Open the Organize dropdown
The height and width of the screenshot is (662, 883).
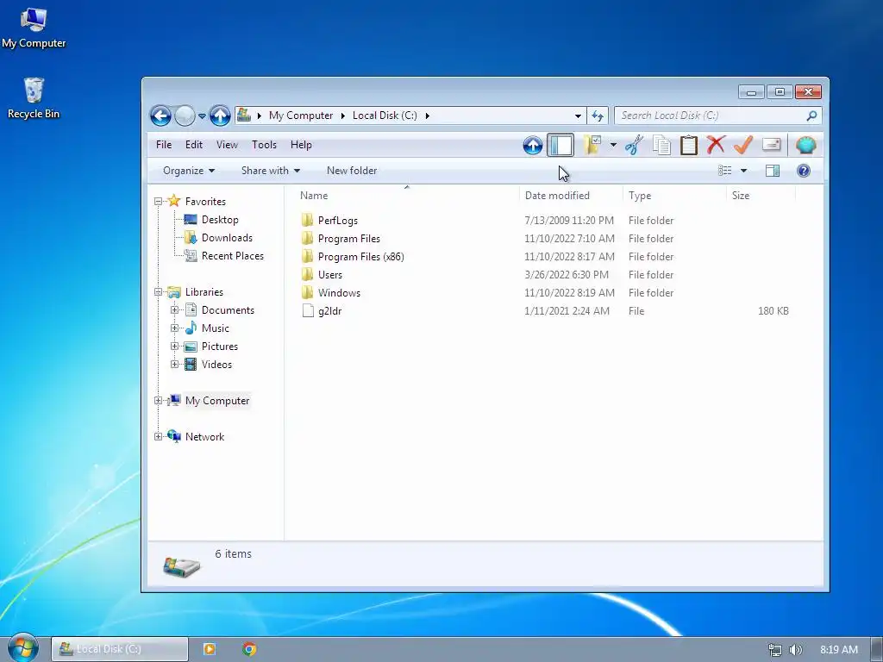pyautogui.click(x=189, y=171)
